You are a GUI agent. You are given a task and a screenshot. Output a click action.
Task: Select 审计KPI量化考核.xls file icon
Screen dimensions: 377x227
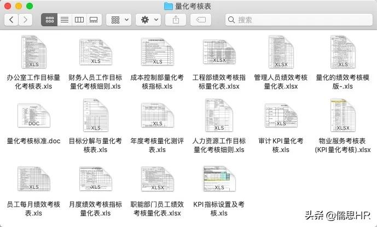coord(281,115)
